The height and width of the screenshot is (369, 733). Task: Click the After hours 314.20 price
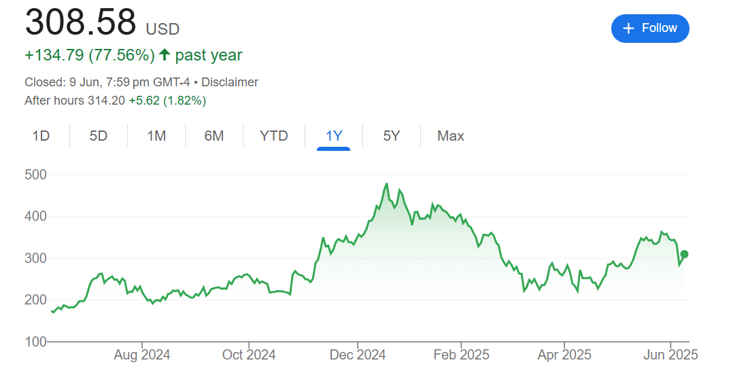pyautogui.click(x=105, y=101)
